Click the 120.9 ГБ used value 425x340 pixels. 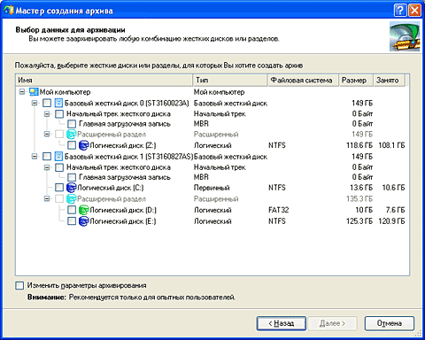[391, 221]
